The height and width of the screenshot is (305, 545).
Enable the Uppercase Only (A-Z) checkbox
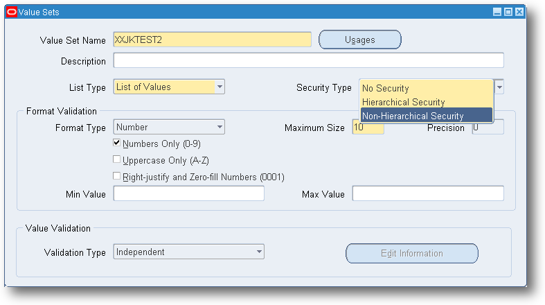pos(117,159)
